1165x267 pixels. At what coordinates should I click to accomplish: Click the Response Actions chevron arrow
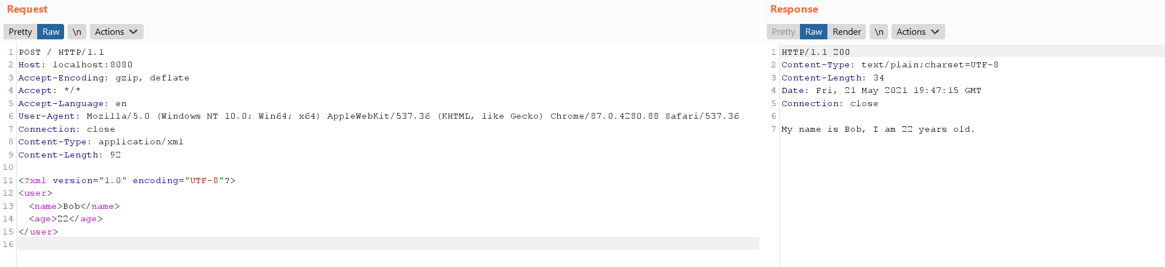point(935,32)
